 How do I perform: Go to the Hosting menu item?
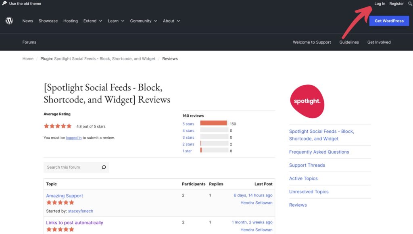70,21
